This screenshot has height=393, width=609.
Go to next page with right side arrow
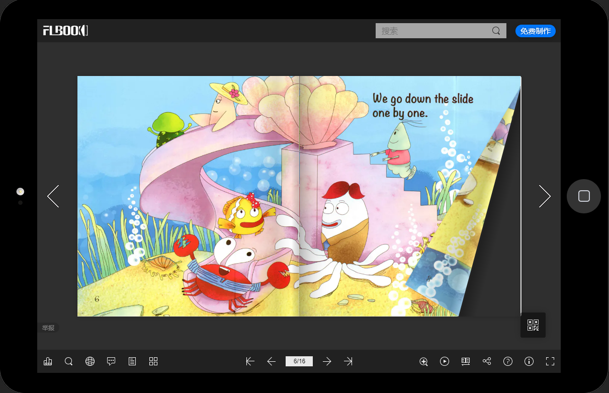click(x=545, y=196)
